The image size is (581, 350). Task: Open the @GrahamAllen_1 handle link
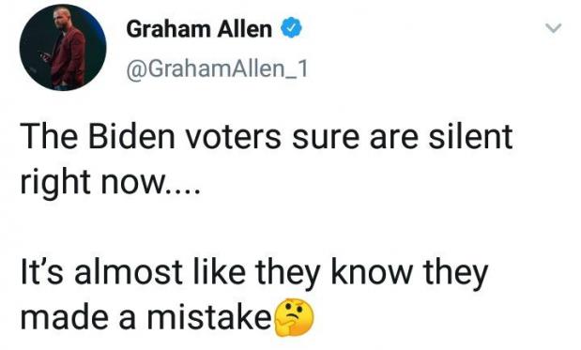click(217, 69)
